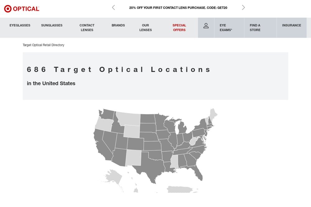The height and width of the screenshot is (207, 311).
Task: Open the Eyeglasses menu
Action: pos(20,25)
